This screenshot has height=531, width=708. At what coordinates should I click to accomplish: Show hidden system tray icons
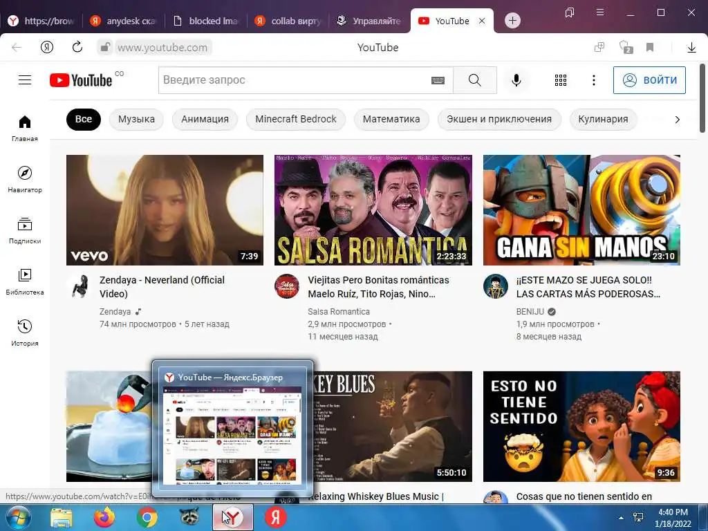(x=621, y=518)
